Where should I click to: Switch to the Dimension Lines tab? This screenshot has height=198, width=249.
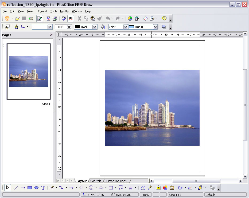(x=116, y=181)
